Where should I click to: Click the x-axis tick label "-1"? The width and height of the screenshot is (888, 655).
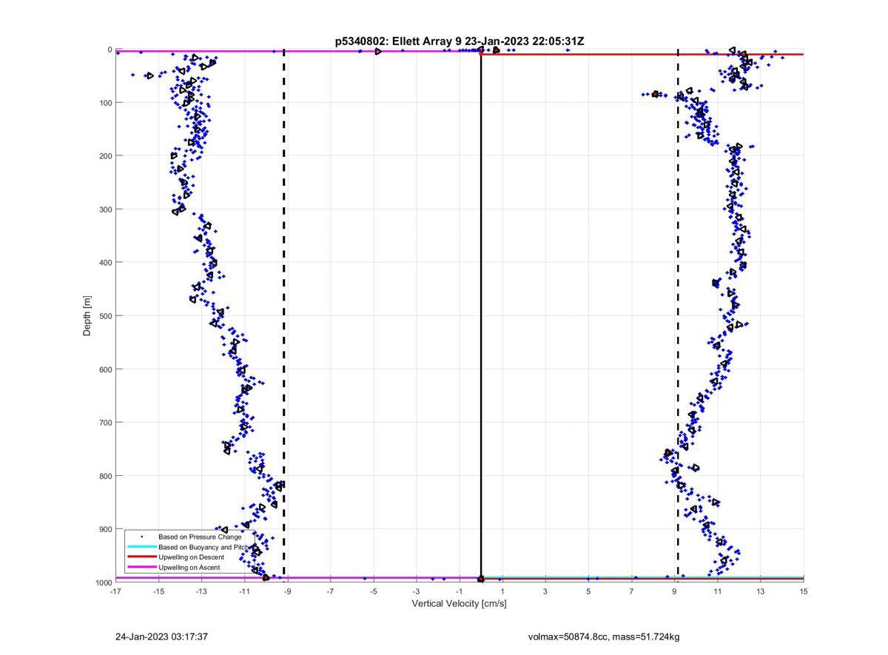460,591
